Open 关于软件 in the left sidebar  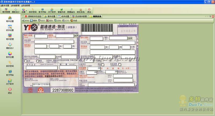(10, 82)
